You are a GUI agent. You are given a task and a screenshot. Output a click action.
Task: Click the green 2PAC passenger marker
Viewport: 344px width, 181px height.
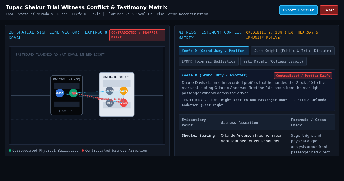pos(73,93)
